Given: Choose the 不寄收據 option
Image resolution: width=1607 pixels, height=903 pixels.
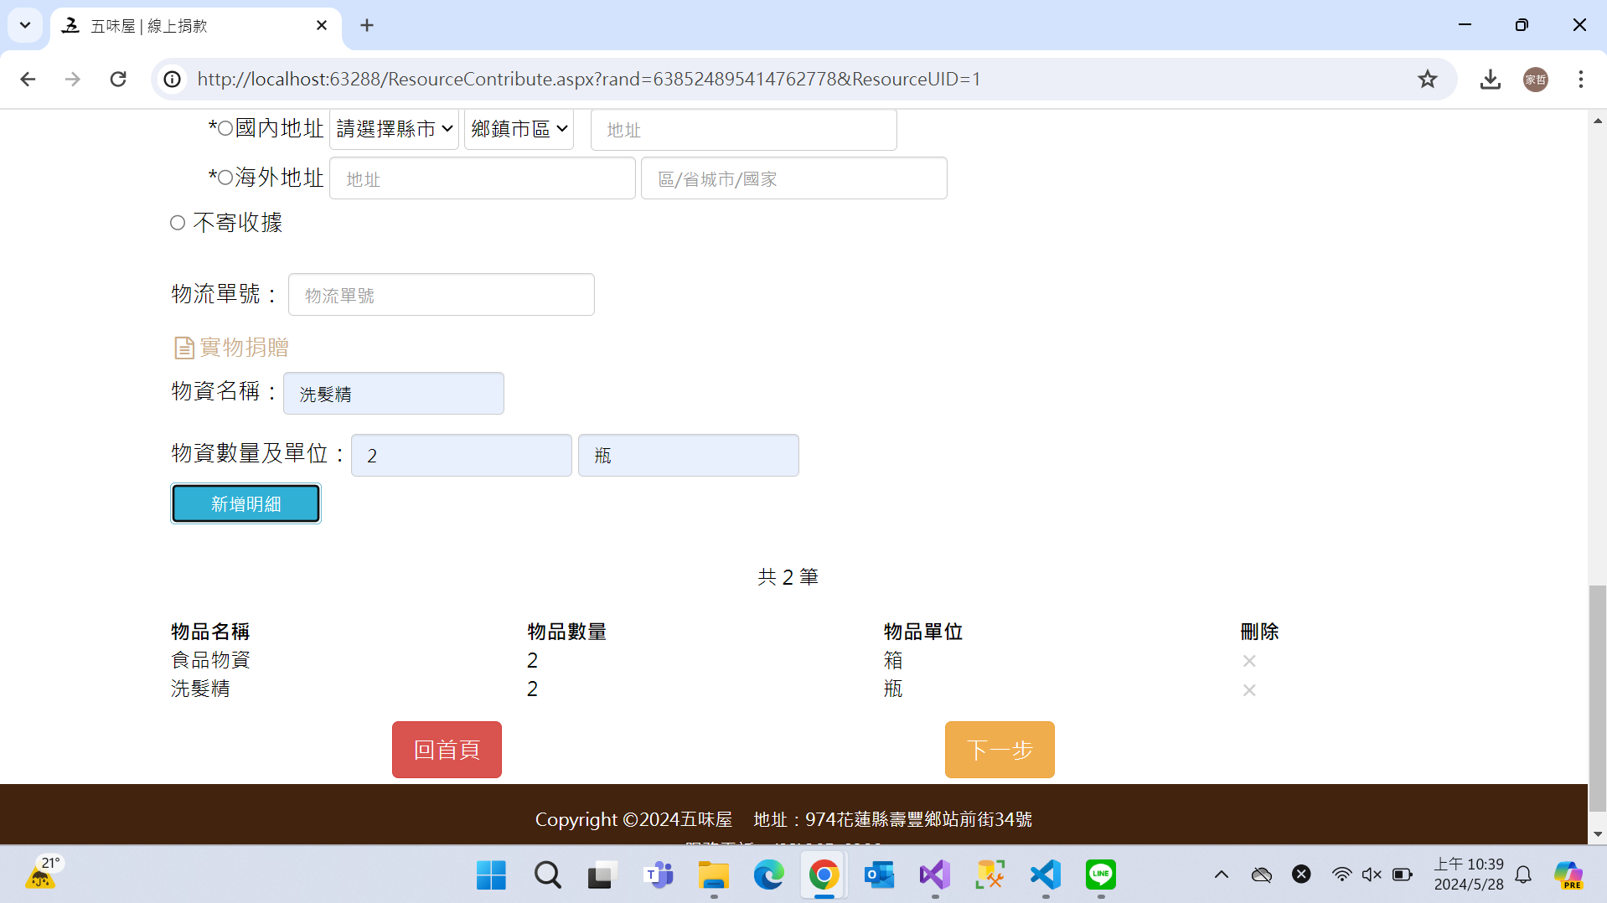Looking at the screenshot, I should tap(178, 223).
